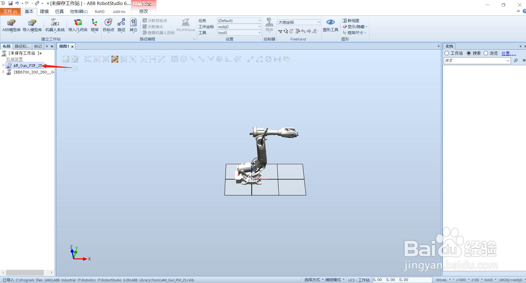This screenshot has width=526, height=283.
Task: Click the 新视图 new view icon
Action: (x=344, y=21)
